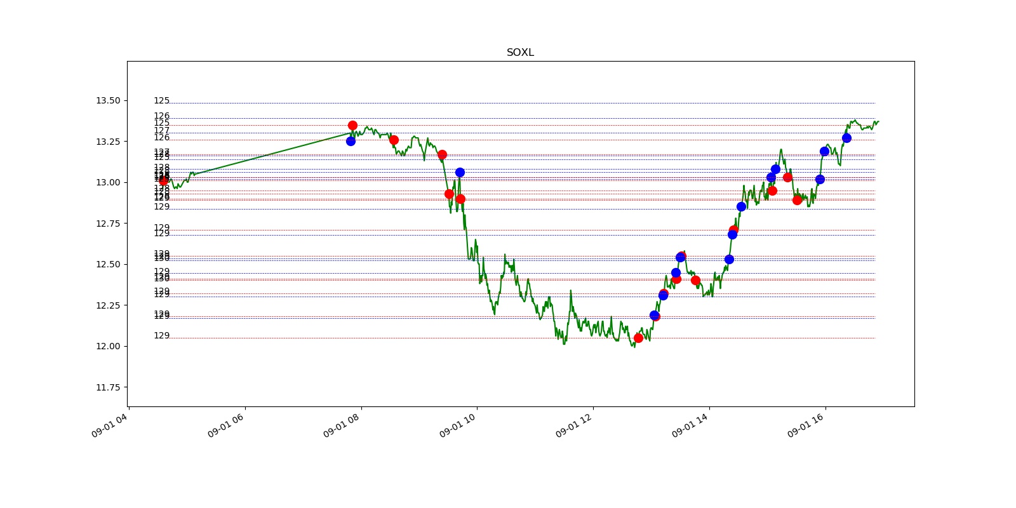Select the 12.25 y-axis tick label
The height and width of the screenshot is (508, 1016).
coord(107,305)
